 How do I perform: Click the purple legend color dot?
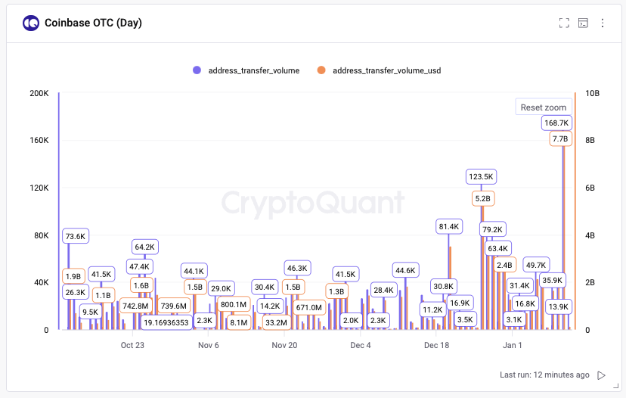(x=197, y=70)
